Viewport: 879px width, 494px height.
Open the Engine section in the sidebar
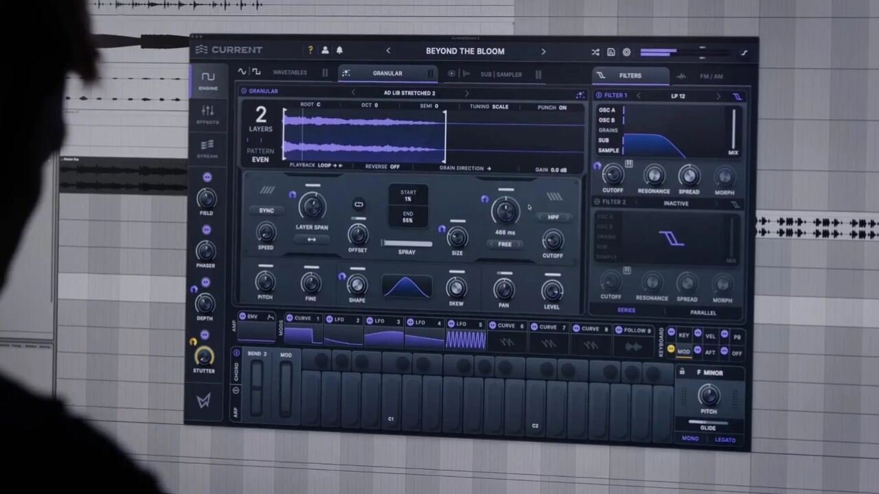click(x=207, y=80)
